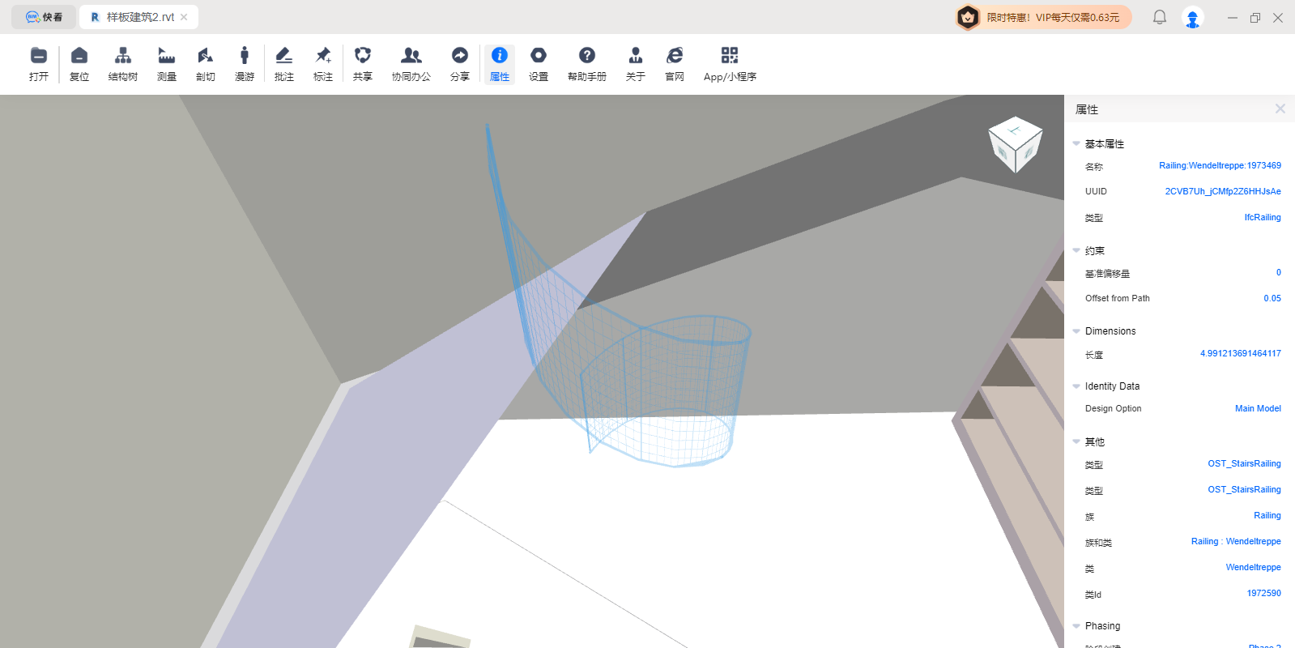Collapse the 约束 section
This screenshot has height=648, width=1295.
click(x=1076, y=250)
